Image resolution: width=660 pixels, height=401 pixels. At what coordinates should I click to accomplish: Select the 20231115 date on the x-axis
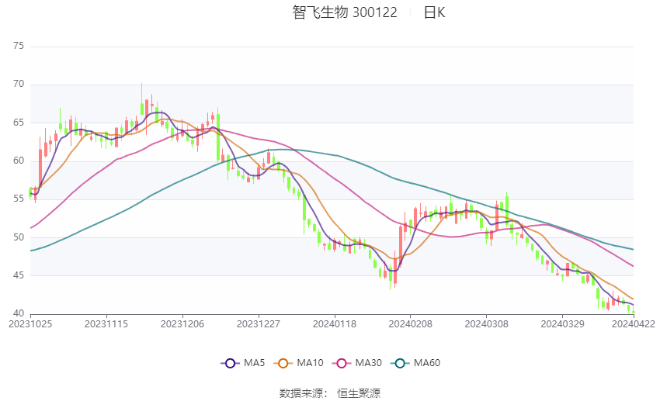click(106, 324)
